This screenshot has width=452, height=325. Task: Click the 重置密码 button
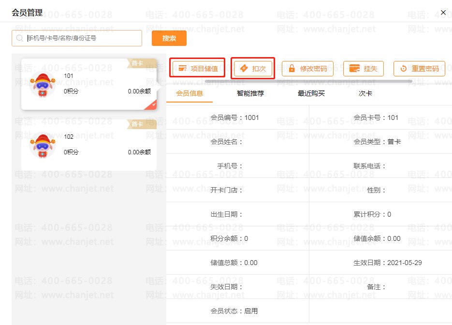tap(419, 68)
